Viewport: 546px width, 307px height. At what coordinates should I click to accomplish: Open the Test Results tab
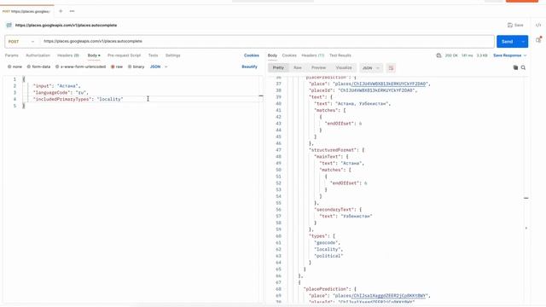point(340,55)
